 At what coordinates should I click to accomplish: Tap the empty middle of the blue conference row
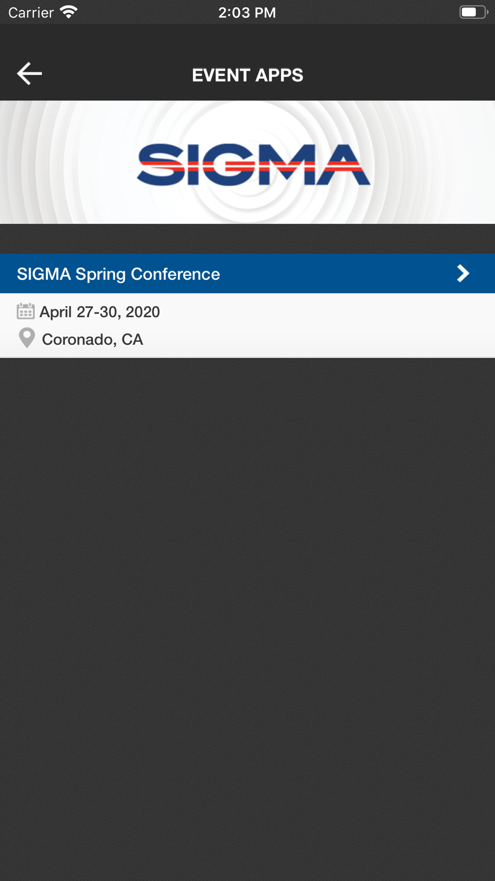click(x=337, y=274)
